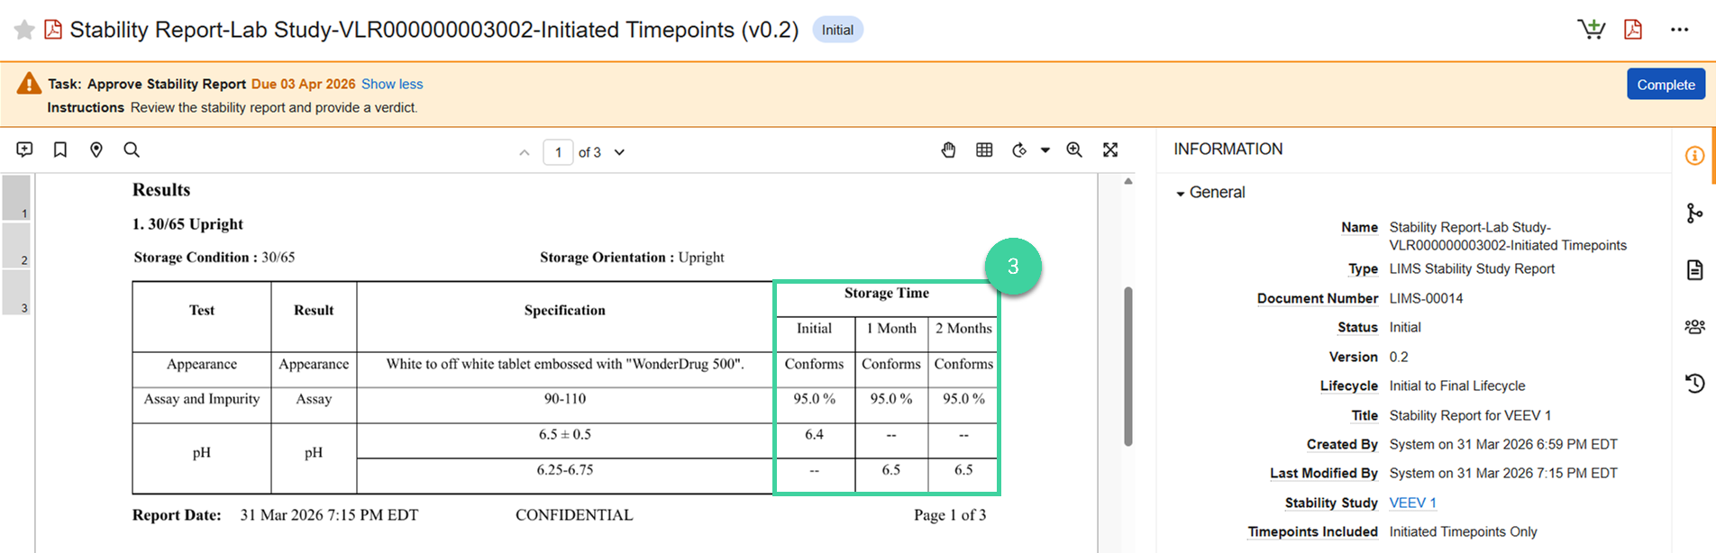Screen dimensions: 1716x553
Task: Toggle the grid thumbnail view
Action: pyautogui.click(x=984, y=150)
